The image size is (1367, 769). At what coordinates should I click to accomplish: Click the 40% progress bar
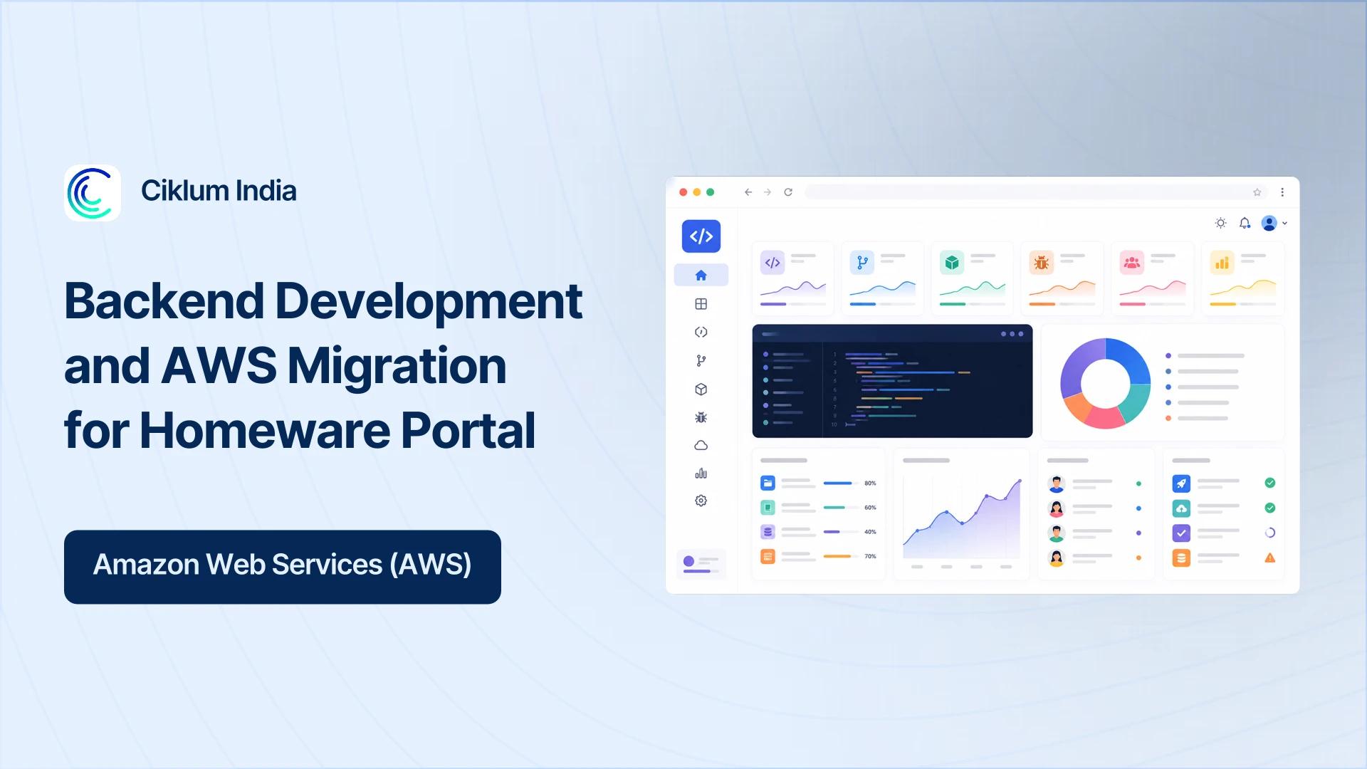840,532
